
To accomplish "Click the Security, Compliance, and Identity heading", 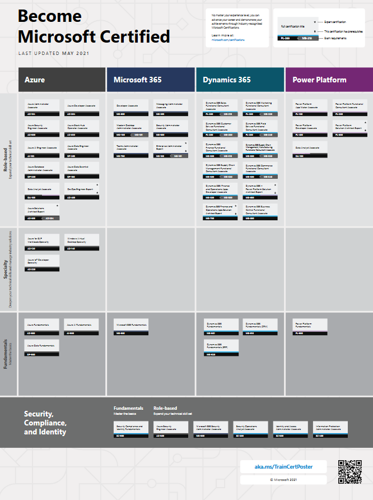I will (45, 423).
